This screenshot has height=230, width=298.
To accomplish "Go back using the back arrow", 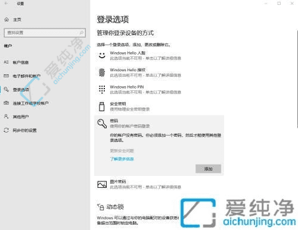I will point(6,4).
